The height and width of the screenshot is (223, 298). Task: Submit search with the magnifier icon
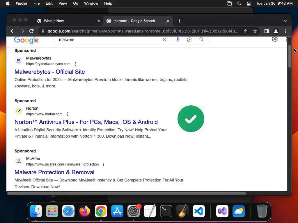pos(201,39)
